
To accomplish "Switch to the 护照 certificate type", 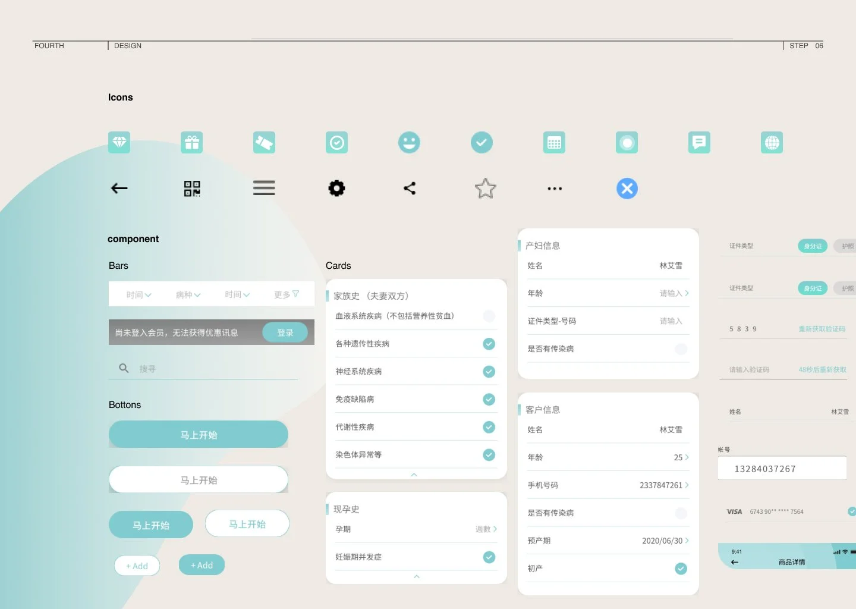I will pos(846,246).
